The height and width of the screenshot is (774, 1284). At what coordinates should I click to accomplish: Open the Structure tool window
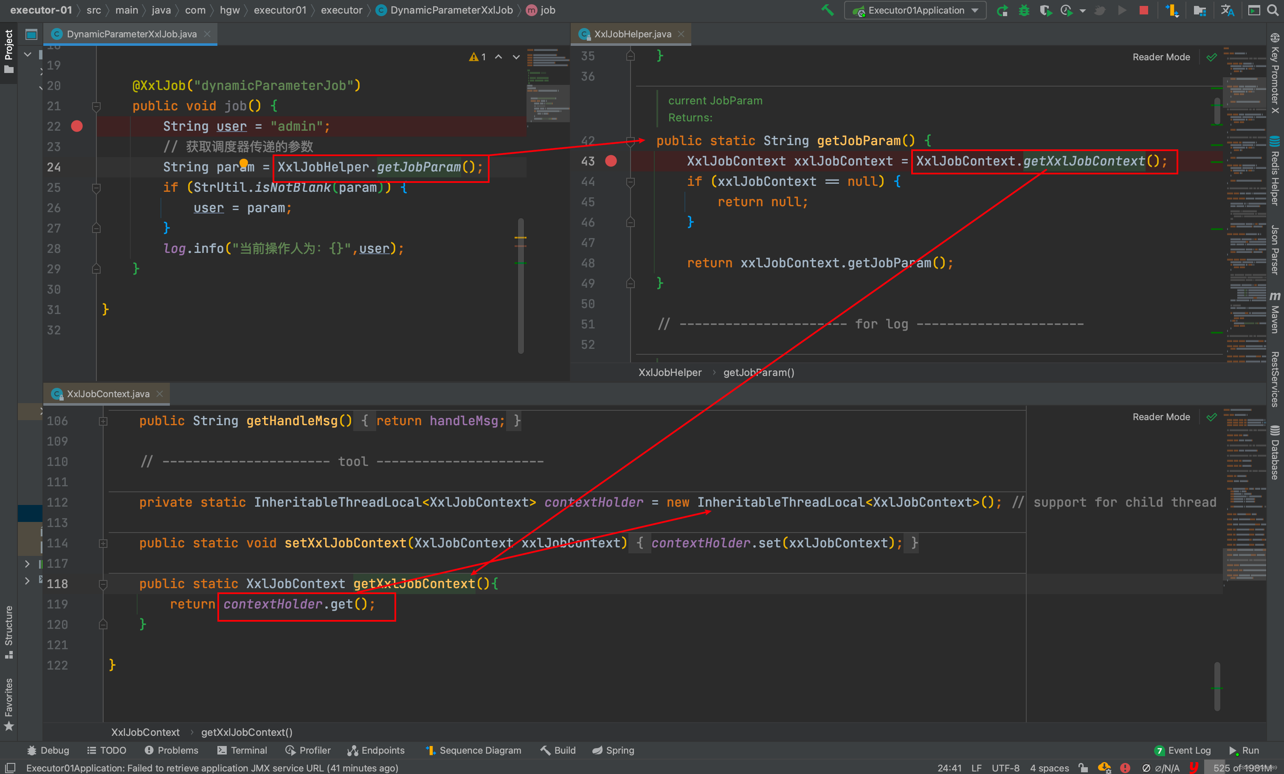click(8, 631)
